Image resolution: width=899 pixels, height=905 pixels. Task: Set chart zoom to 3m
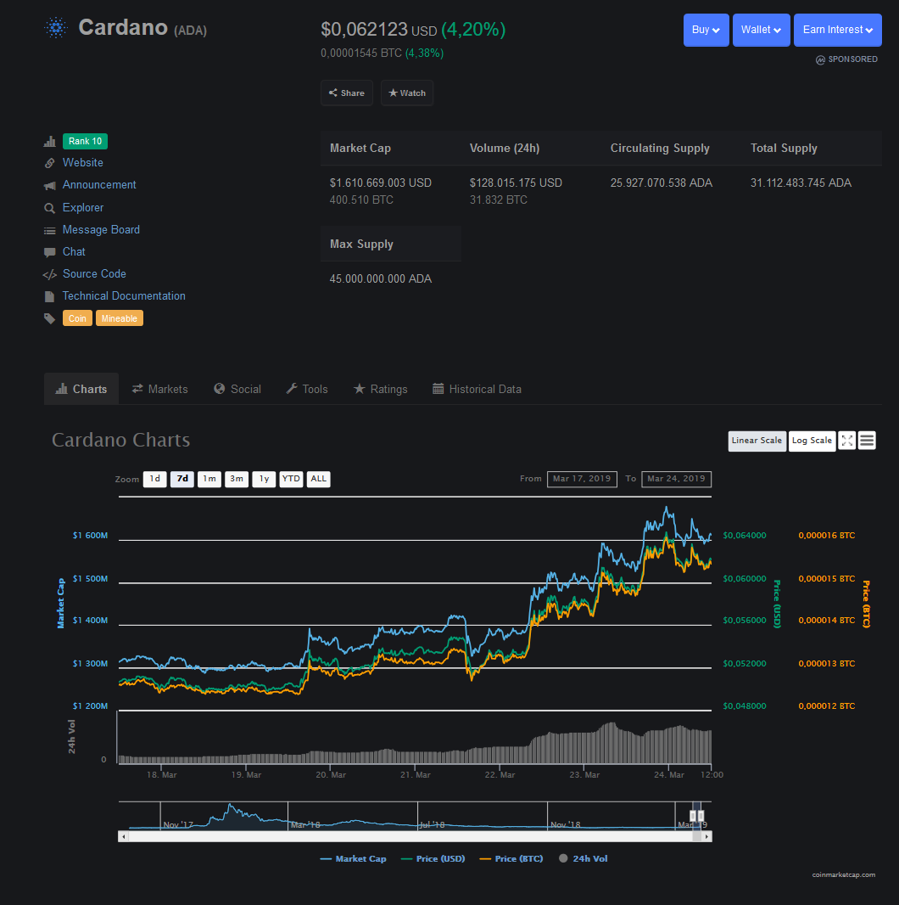tap(237, 479)
